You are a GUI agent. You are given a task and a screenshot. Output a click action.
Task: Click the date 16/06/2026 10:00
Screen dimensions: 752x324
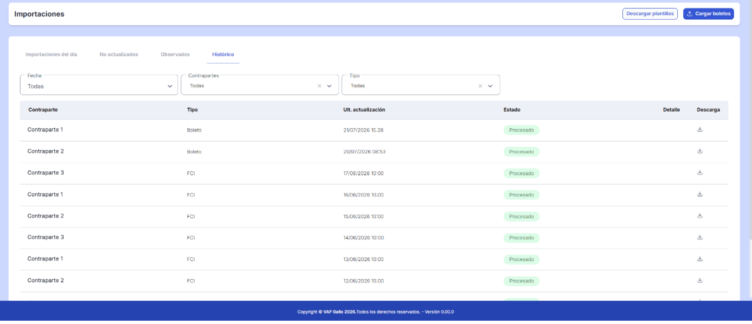click(363, 194)
